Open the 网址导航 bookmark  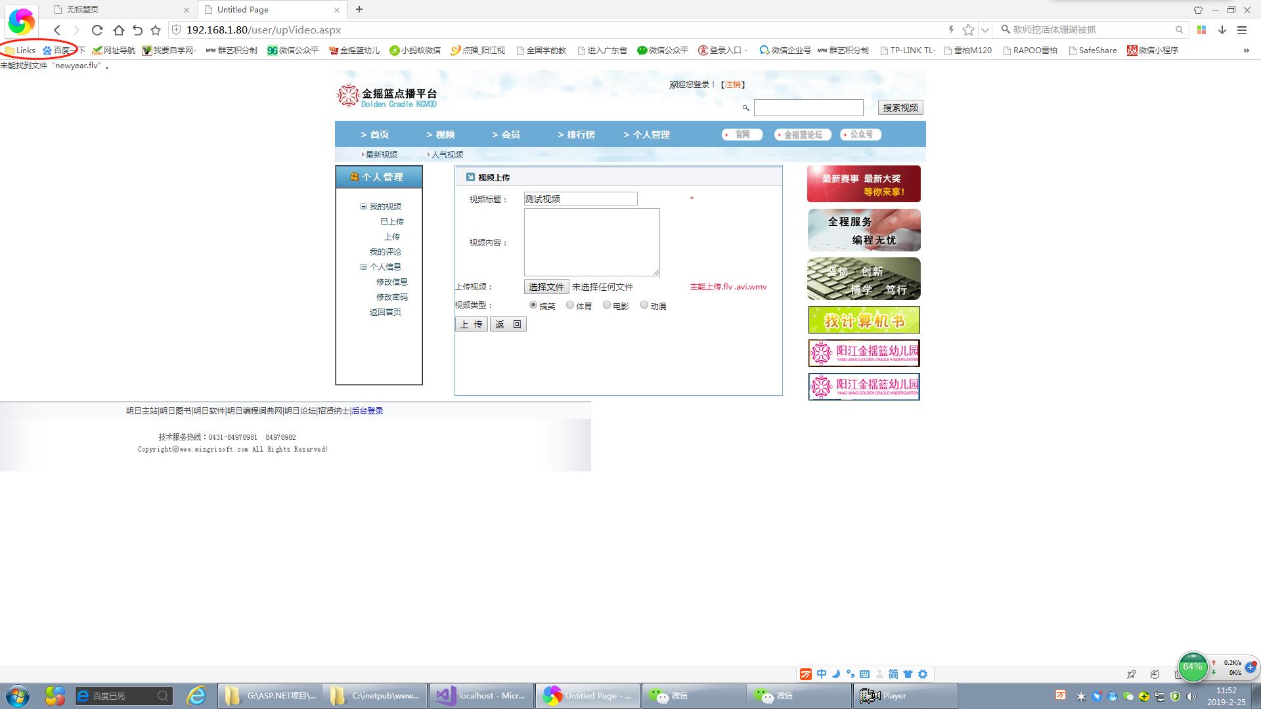click(x=114, y=50)
